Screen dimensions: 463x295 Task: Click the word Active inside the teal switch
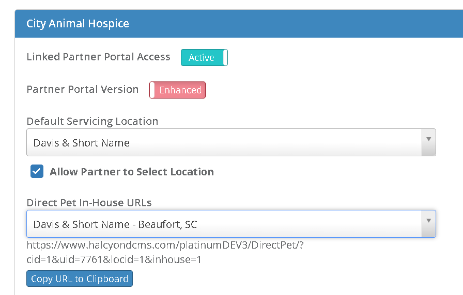pos(201,58)
